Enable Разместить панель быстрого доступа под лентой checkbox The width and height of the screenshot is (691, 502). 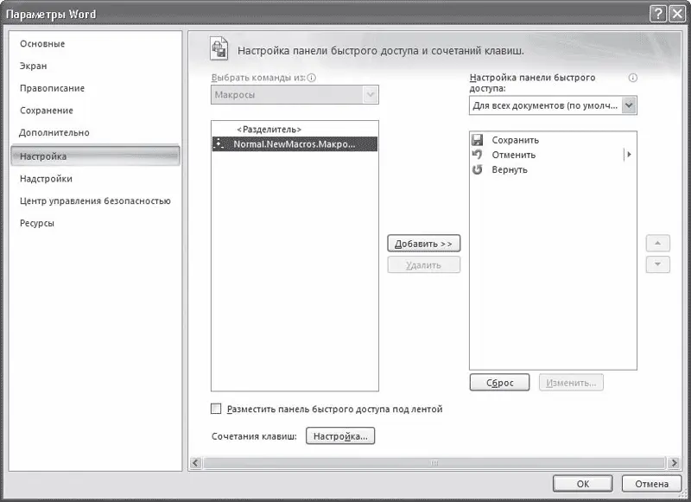(217, 409)
